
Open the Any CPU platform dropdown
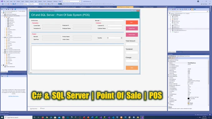pos(34,4)
